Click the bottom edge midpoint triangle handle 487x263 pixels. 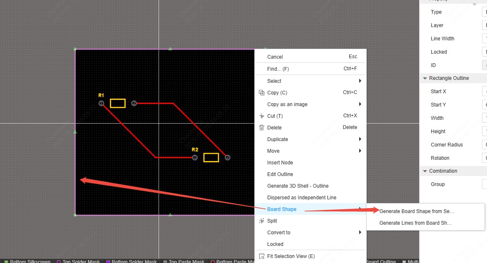pyautogui.click(x=170, y=215)
